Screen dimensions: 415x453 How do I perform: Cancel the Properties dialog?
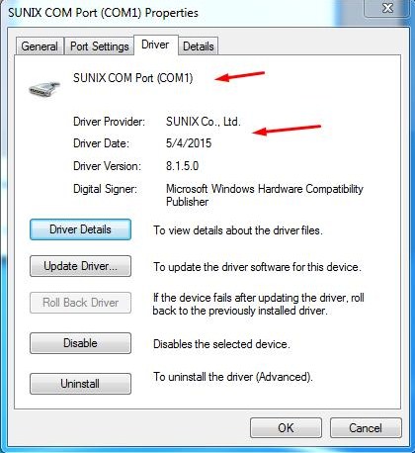[x=366, y=428]
